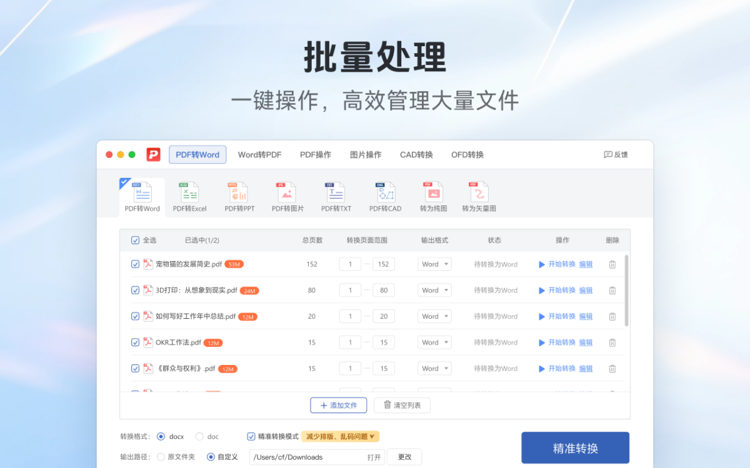Select the 转为纯图 conversion icon
750x468 pixels.
433,197
